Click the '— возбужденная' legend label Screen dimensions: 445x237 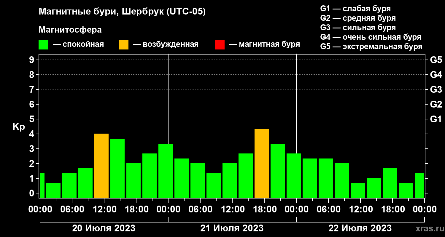coord(166,44)
